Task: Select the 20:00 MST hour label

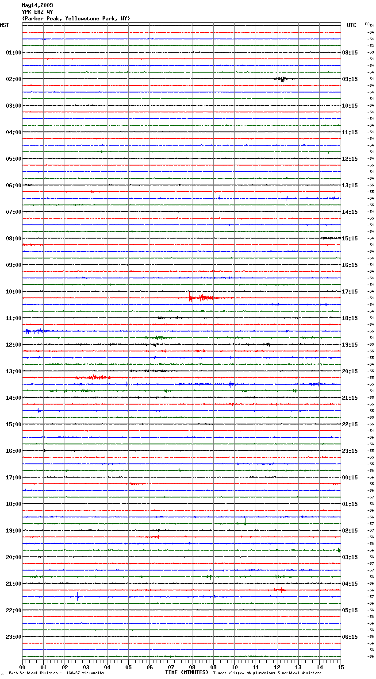Action: (x=13, y=557)
